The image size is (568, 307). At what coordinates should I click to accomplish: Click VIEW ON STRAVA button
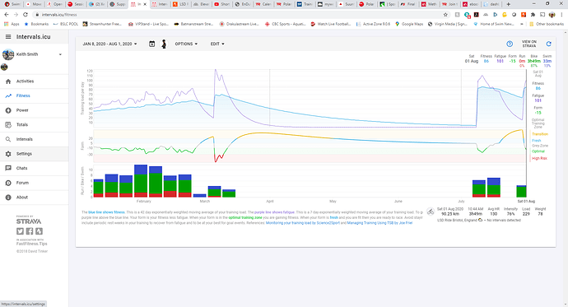pos(528,44)
